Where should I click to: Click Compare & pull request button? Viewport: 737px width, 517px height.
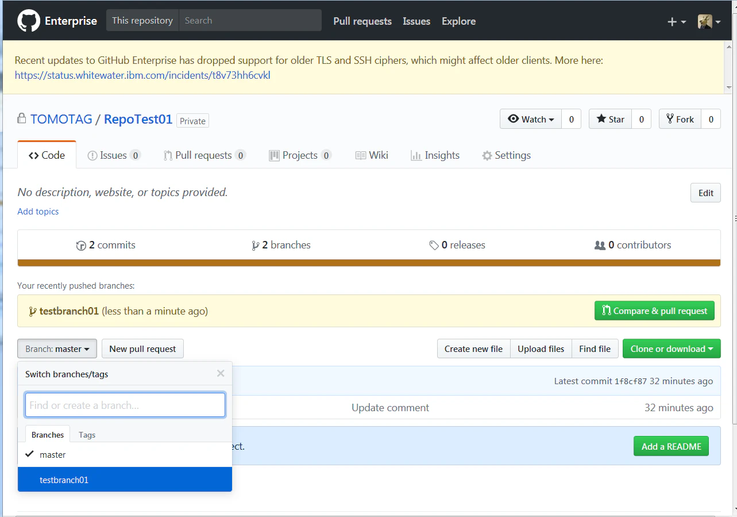pyautogui.click(x=654, y=311)
